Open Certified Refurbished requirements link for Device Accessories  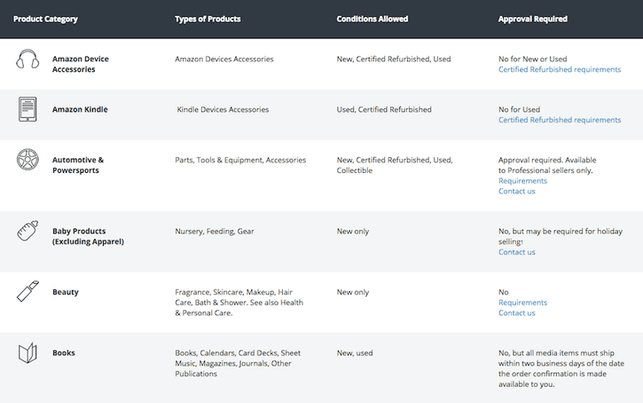click(x=560, y=69)
